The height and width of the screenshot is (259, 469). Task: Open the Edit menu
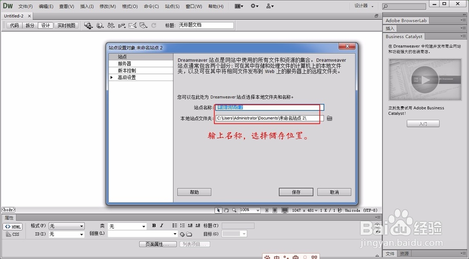pos(46,6)
